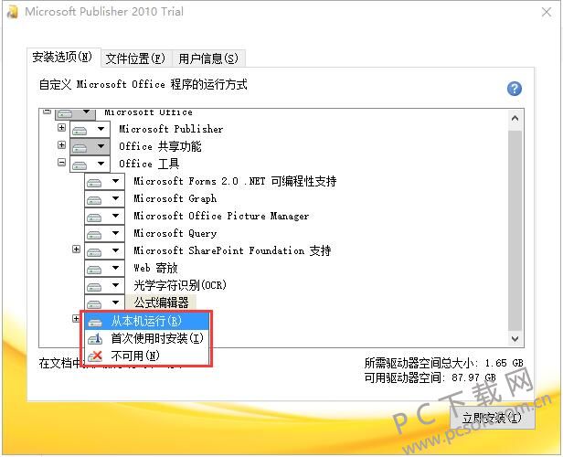Open install-state dropdown for Microsoft Query
This screenshot has width=563, height=457.
104,233
